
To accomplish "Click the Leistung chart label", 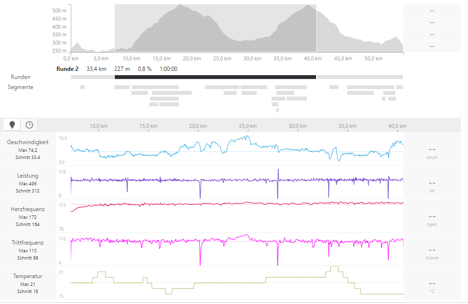I will tap(29, 176).
